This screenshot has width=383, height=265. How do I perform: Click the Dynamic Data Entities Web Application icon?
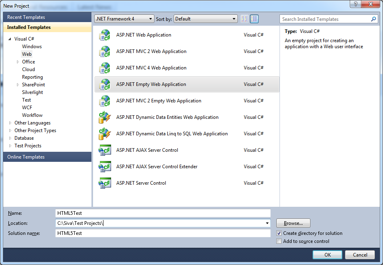click(105, 117)
